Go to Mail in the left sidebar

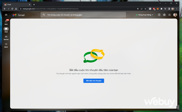tap(6, 22)
